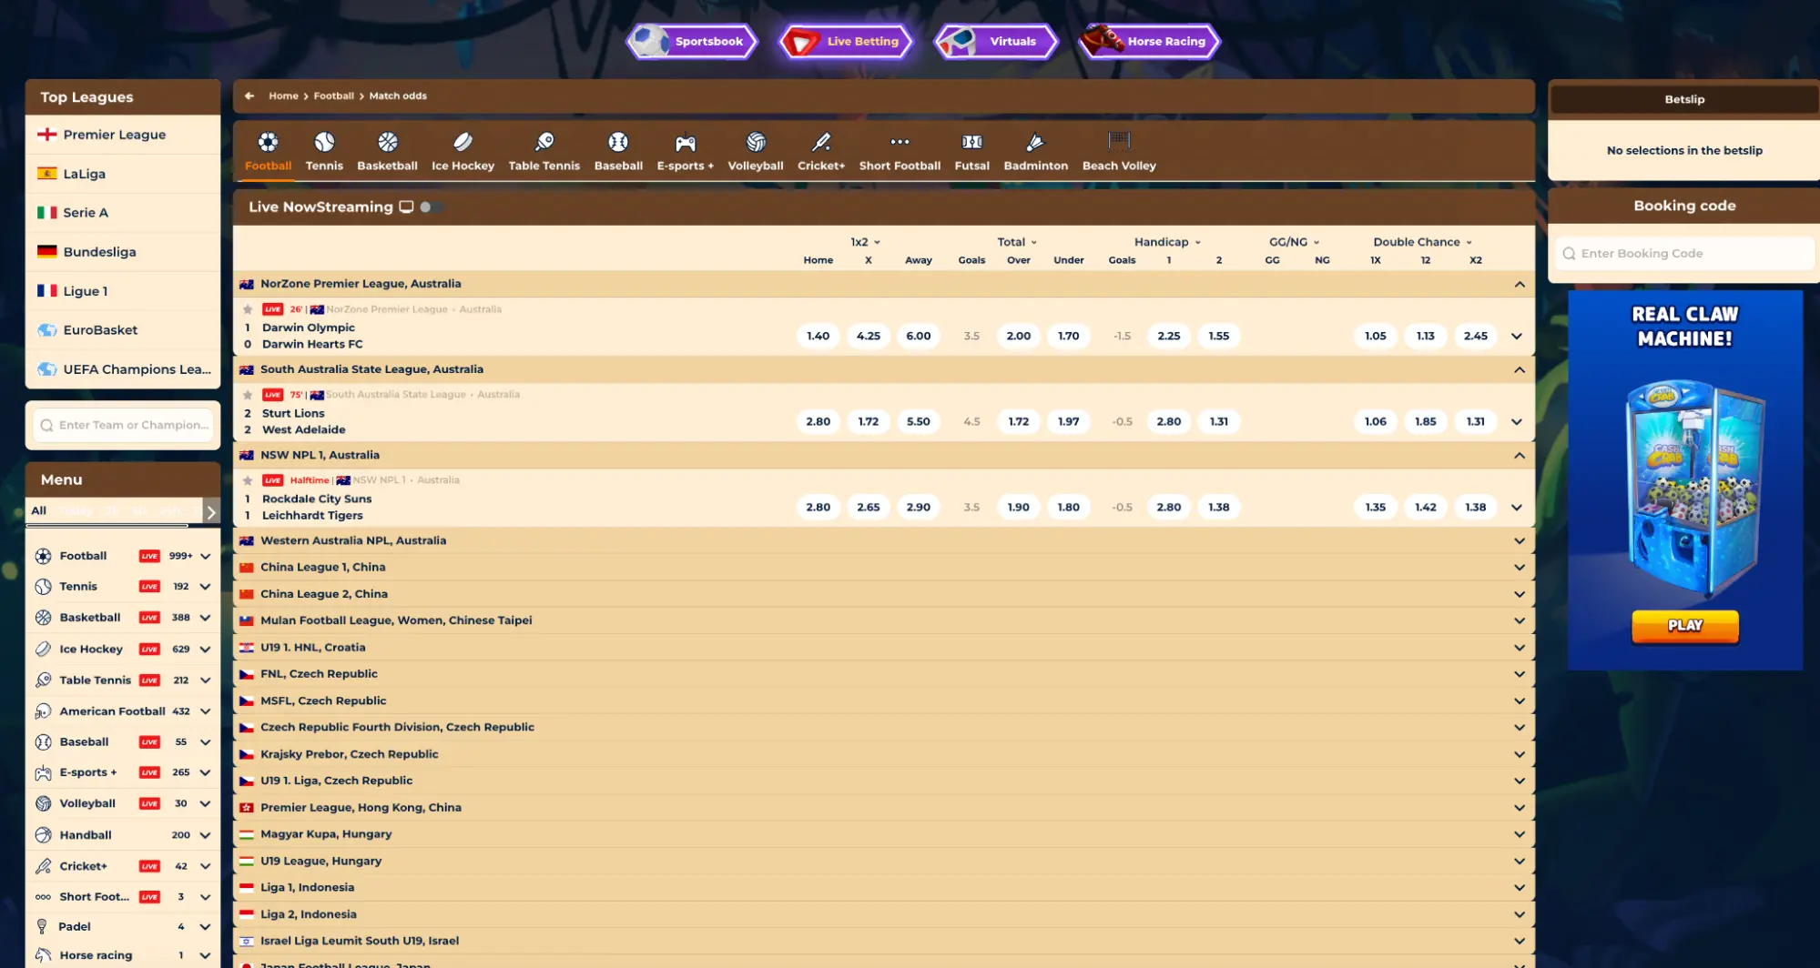The width and height of the screenshot is (1820, 968).
Task: Star the Sturt Lions live match
Action: coord(248,395)
